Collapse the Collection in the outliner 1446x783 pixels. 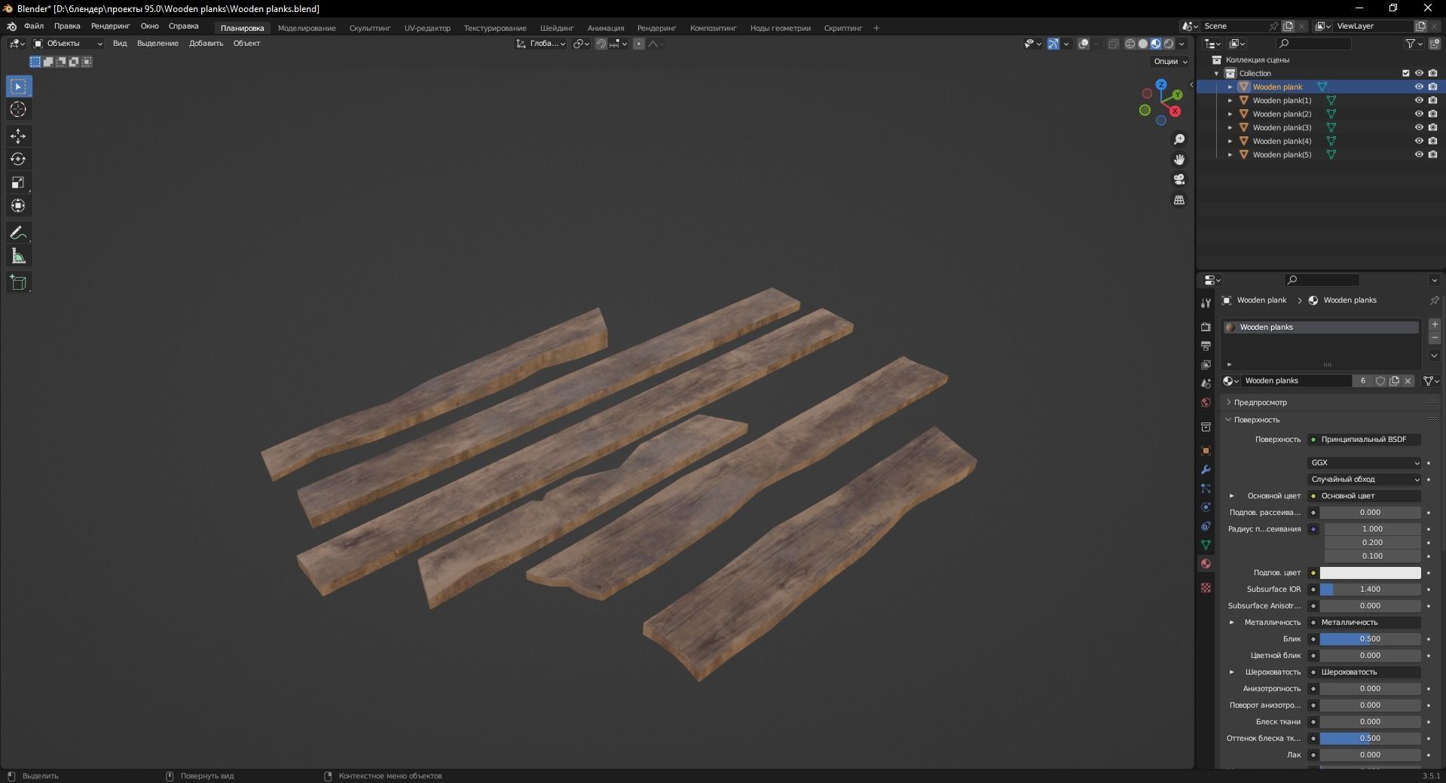1215,73
